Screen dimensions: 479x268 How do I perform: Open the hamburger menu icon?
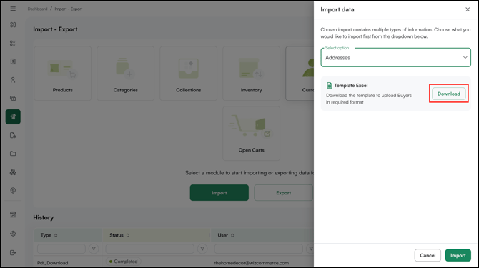point(13,9)
